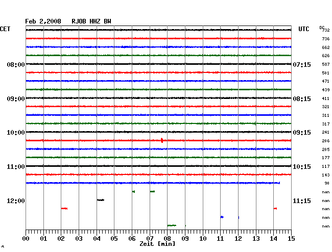
Task: Click the UTC time label '09:15'
Action: tap(302, 133)
